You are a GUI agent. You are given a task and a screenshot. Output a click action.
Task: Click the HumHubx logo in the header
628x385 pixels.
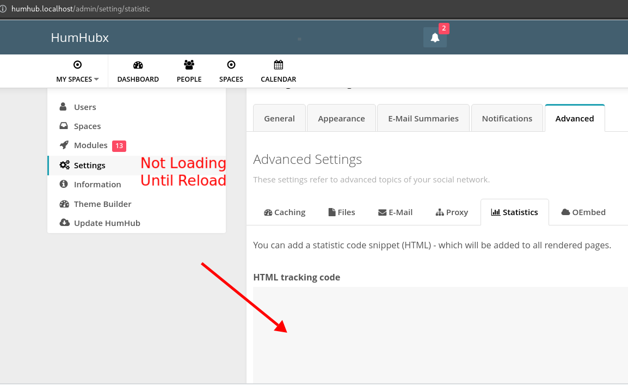(79, 37)
